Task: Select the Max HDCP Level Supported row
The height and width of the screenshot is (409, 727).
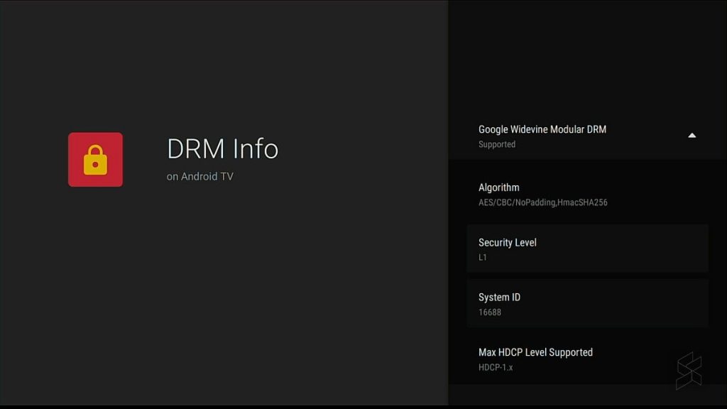Action: pos(587,359)
